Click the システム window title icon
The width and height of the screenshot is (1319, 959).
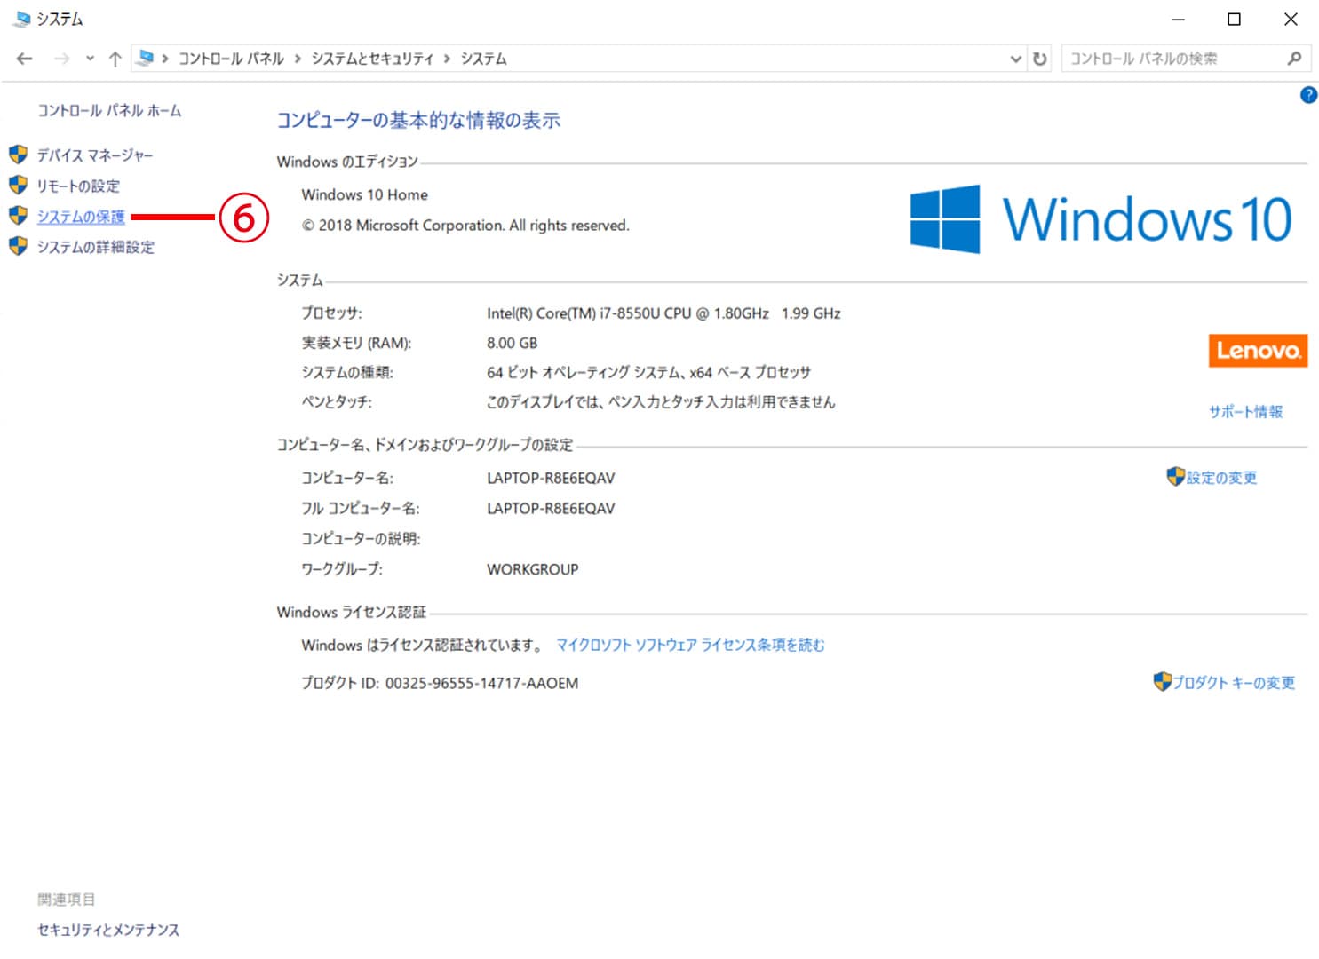click(20, 20)
